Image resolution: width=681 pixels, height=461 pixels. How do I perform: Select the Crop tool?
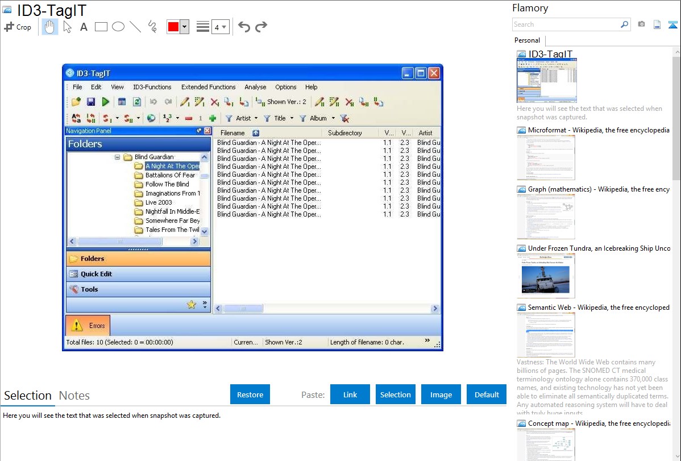(18, 27)
